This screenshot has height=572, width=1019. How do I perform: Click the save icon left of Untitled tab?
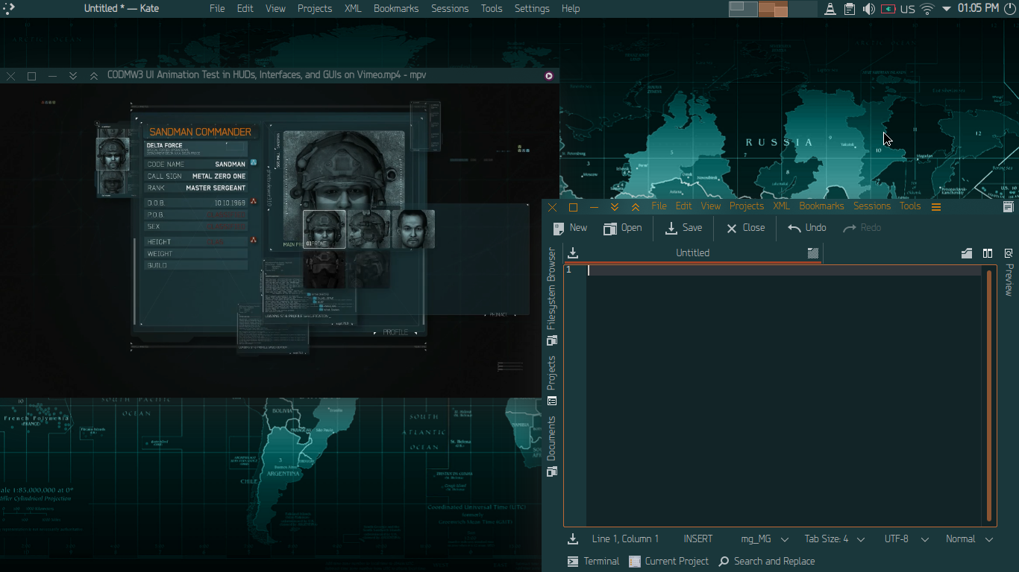pyautogui.click(x=573, y=253)
